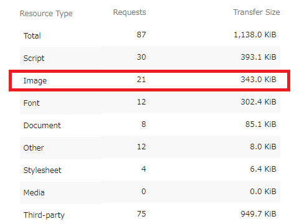Click the 393.1 KiB script transfer size
The image size is (299, 224).
259,57
